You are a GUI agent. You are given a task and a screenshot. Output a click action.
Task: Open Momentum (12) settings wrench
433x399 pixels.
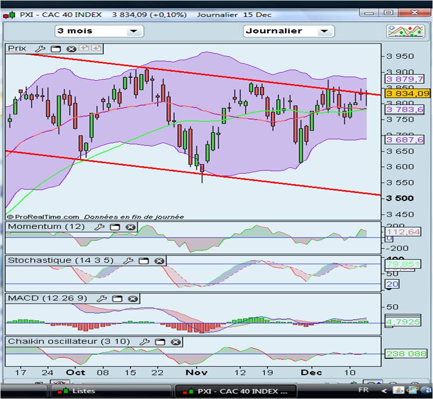(100, 227)
